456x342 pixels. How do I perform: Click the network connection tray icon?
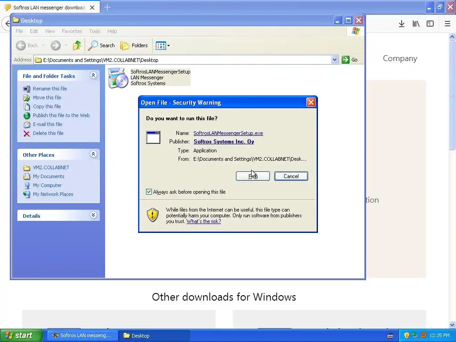415,336
